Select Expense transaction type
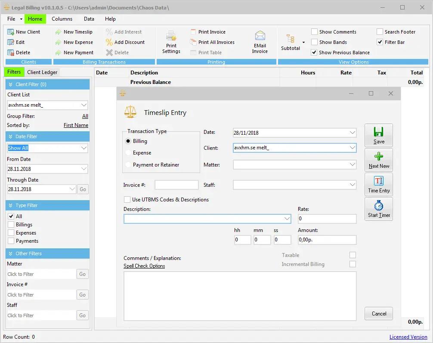 128,153
